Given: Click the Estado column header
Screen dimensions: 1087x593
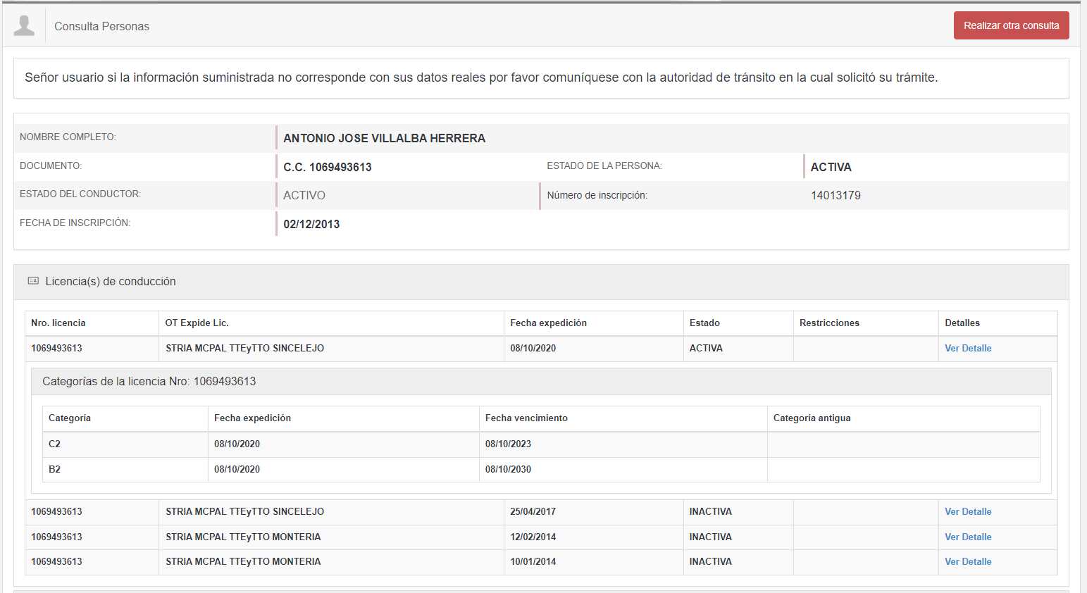Looking at the screenshot, I should tap(704, 323).
